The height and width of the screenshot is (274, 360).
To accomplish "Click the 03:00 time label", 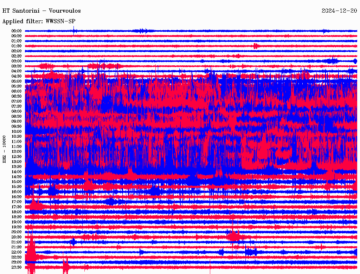I will [17, 61].
